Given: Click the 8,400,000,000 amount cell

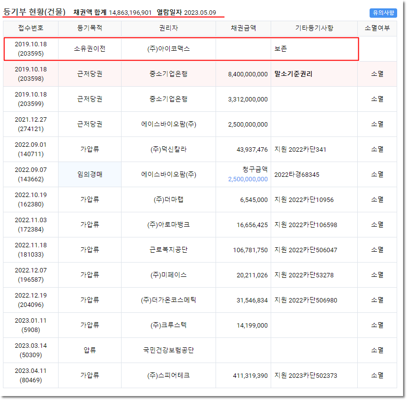Looking at the screenshot, I should (x=243, y=74).
